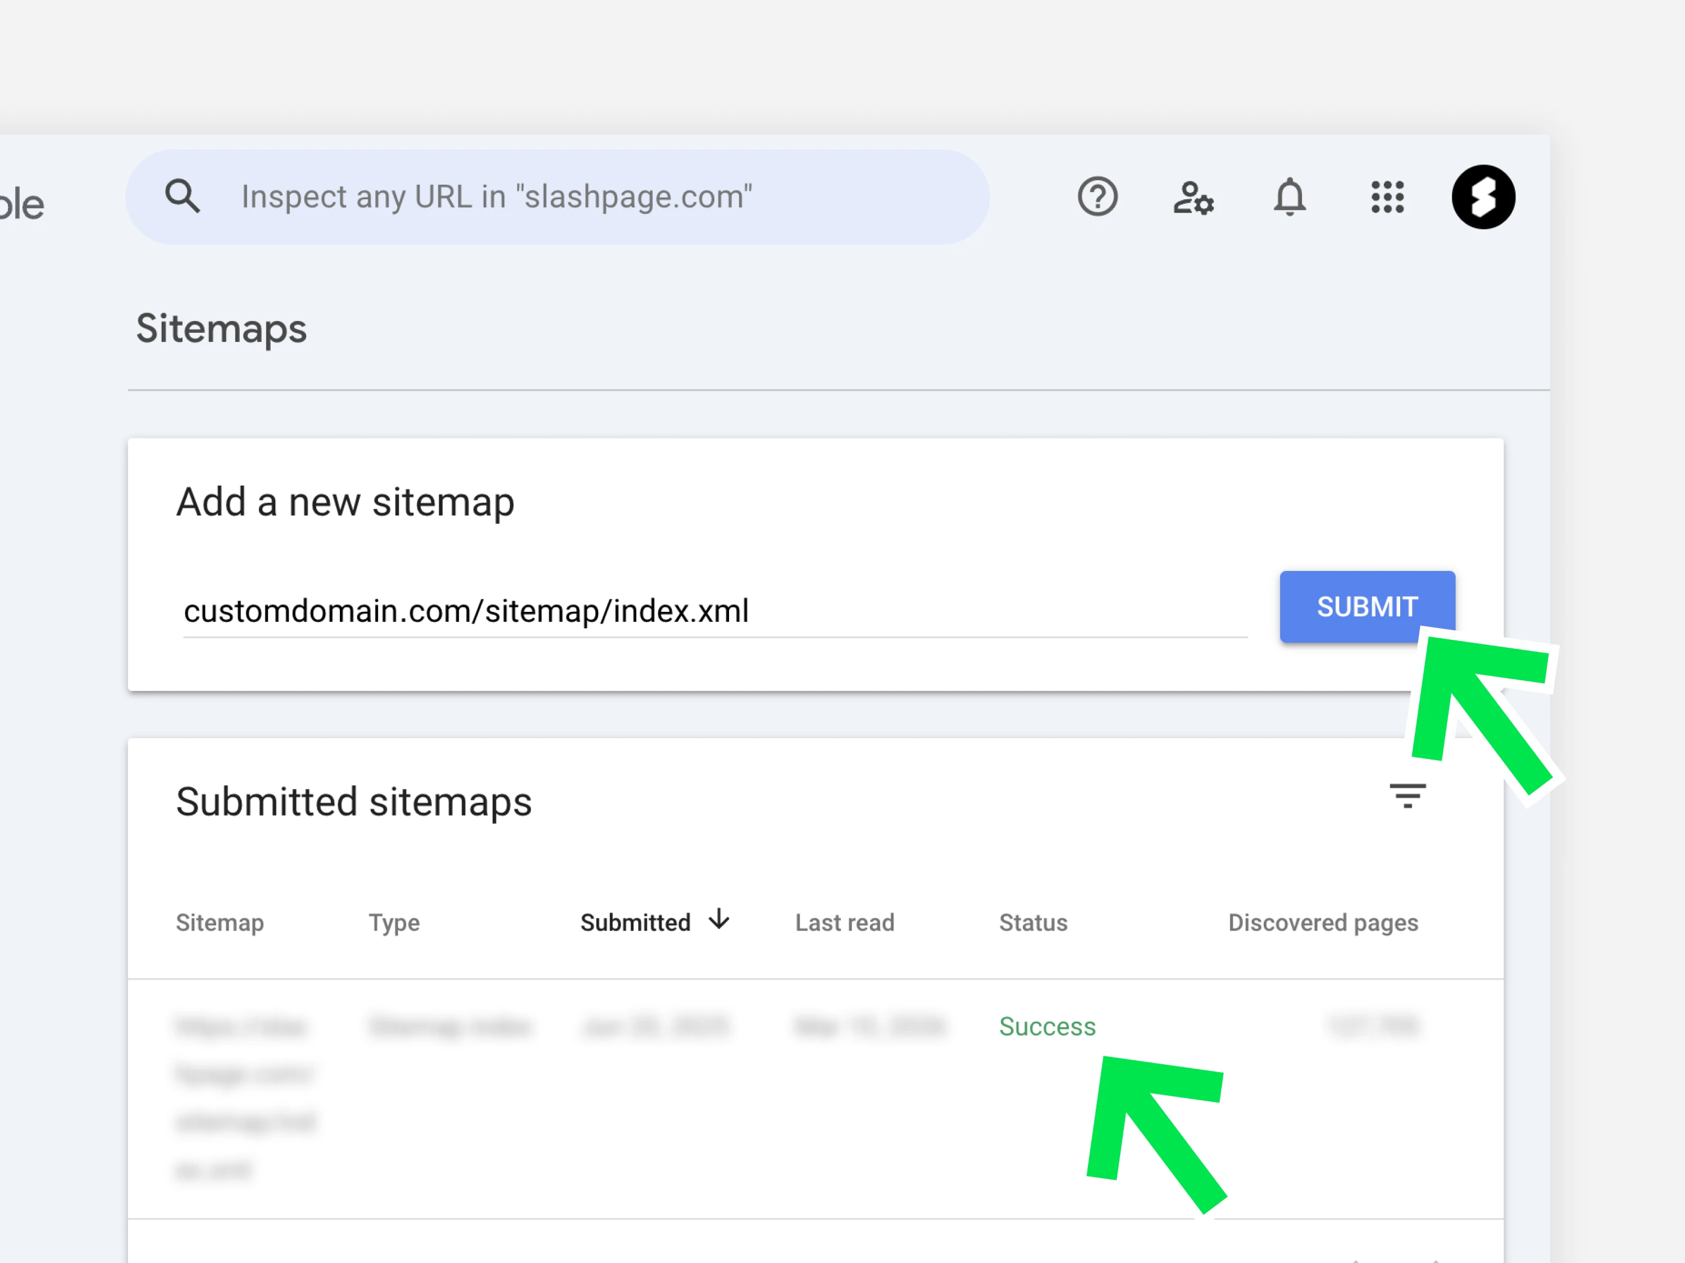Click the Sitemap column header
Image resolution: width=1685 pixels, height=1263 pixels.
(x=220, y=923)
